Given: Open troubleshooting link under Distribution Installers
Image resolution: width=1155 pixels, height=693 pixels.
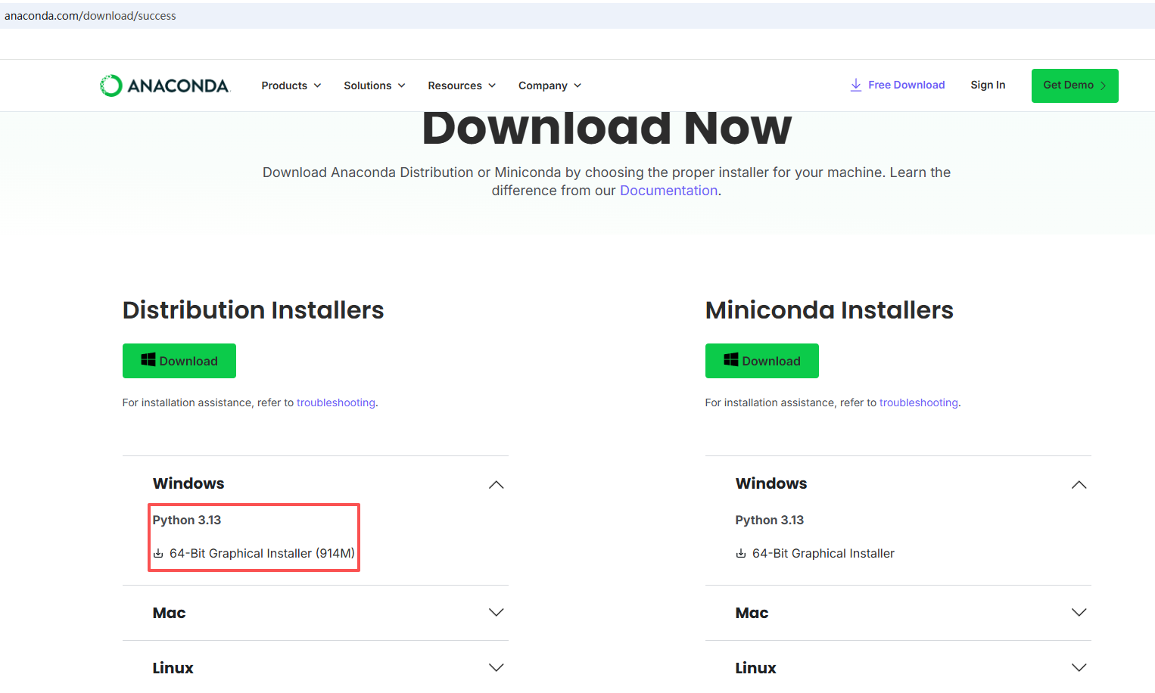Looking at the screenshot, I should [x=336, y=402].
